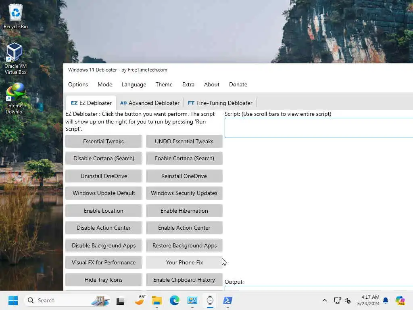
Task: Launch the Copilot preview icon
Action: point(400,300)
